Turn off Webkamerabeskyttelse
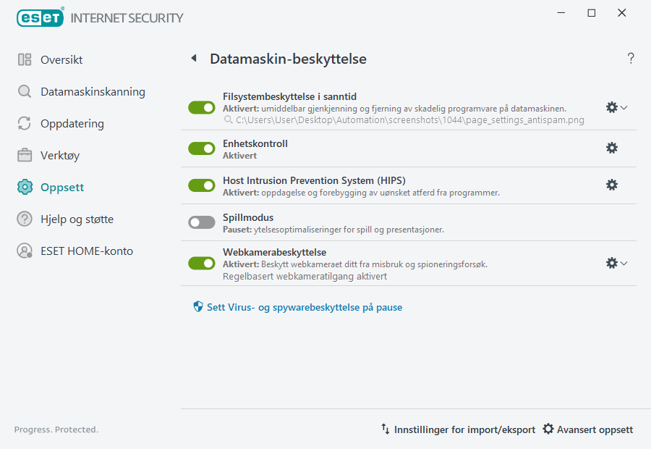 (201, 264)
